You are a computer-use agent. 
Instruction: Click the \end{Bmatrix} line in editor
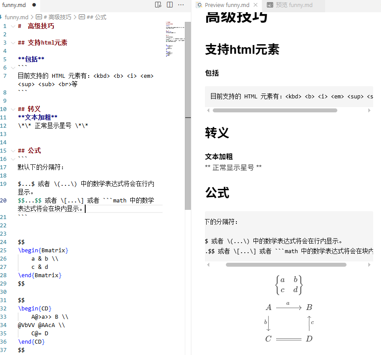(40, 275)
